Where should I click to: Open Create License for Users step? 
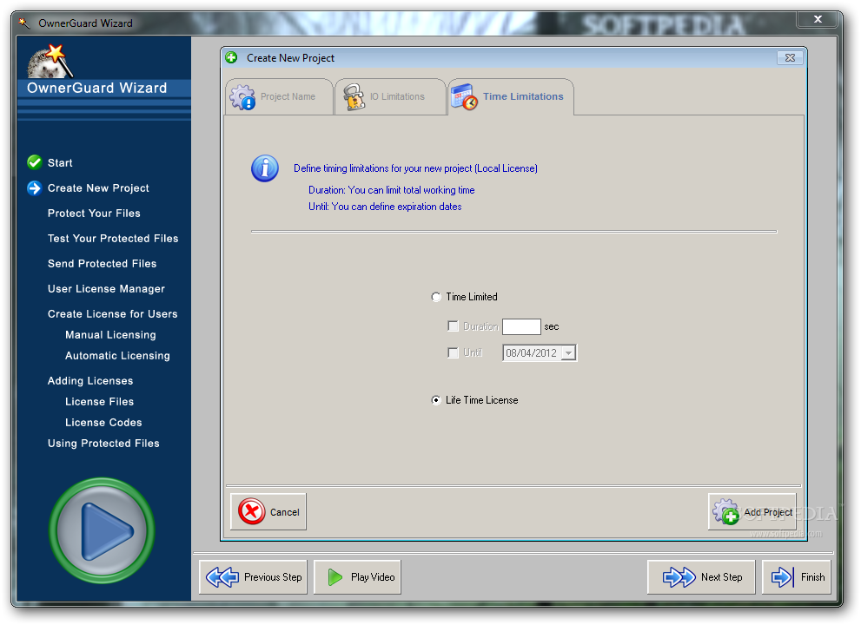(x=113, y=314)
